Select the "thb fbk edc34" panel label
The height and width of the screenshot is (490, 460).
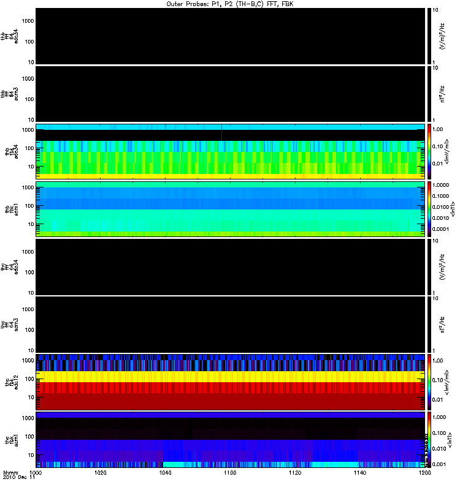pyautogui.click(x=12, y=151)
